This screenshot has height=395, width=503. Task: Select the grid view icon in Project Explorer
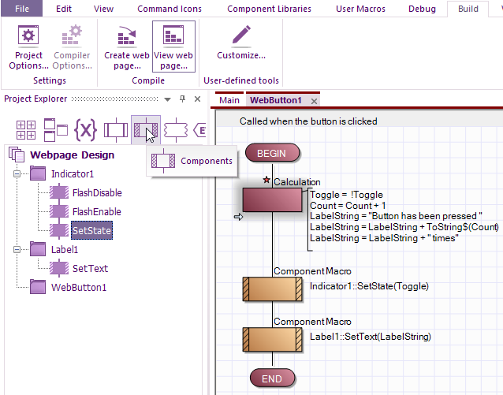click(26, 130)
